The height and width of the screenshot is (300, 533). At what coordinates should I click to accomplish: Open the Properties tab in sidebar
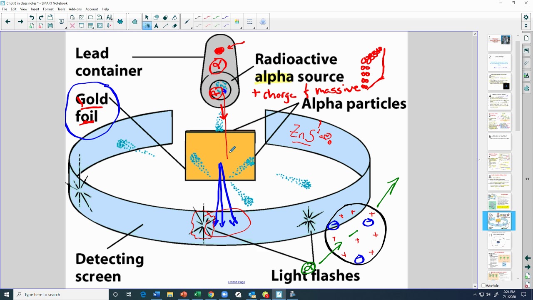pyautogui.click(x=527, y=75)
